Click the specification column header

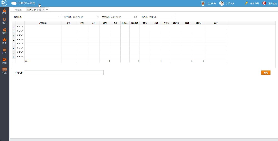pyautogui.click(x=69, y=23)
